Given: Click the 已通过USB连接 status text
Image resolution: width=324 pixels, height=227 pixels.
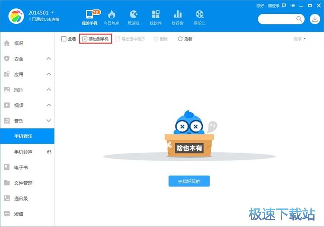Looking at the screenshot, I should (46, 19).
